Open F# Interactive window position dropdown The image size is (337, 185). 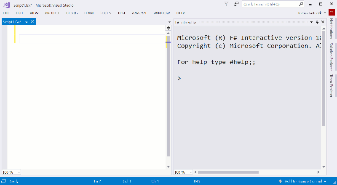(311, 22)
